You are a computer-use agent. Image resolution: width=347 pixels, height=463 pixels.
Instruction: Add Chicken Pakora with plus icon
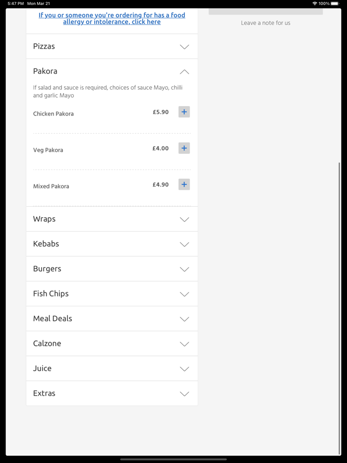184,112
